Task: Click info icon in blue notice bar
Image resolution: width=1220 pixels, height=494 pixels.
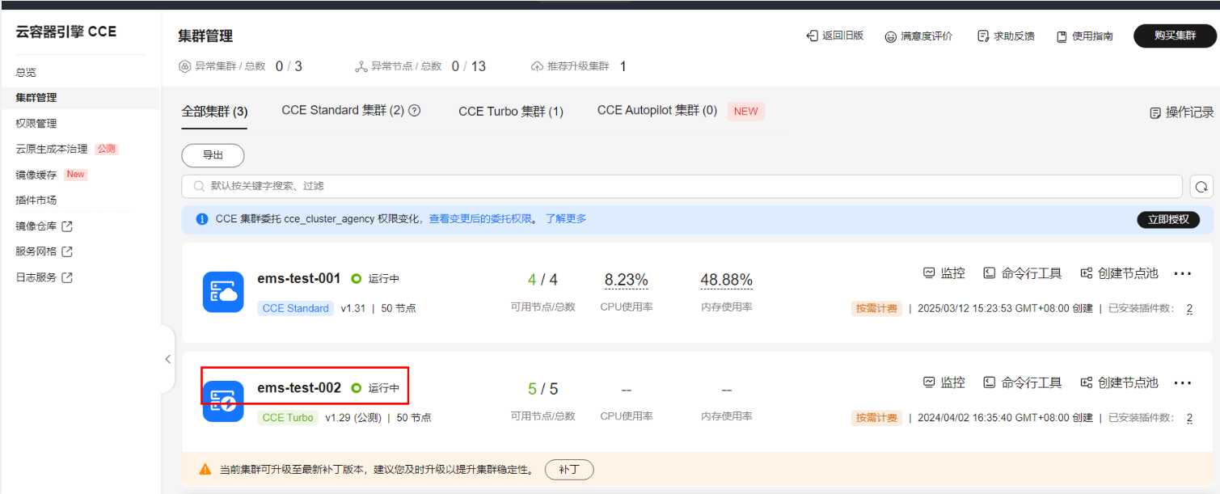Action: coord(202,219)
